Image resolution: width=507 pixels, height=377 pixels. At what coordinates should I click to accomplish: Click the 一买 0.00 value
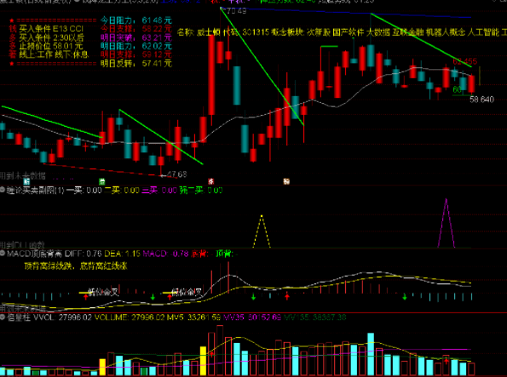(x=84, y=191)
